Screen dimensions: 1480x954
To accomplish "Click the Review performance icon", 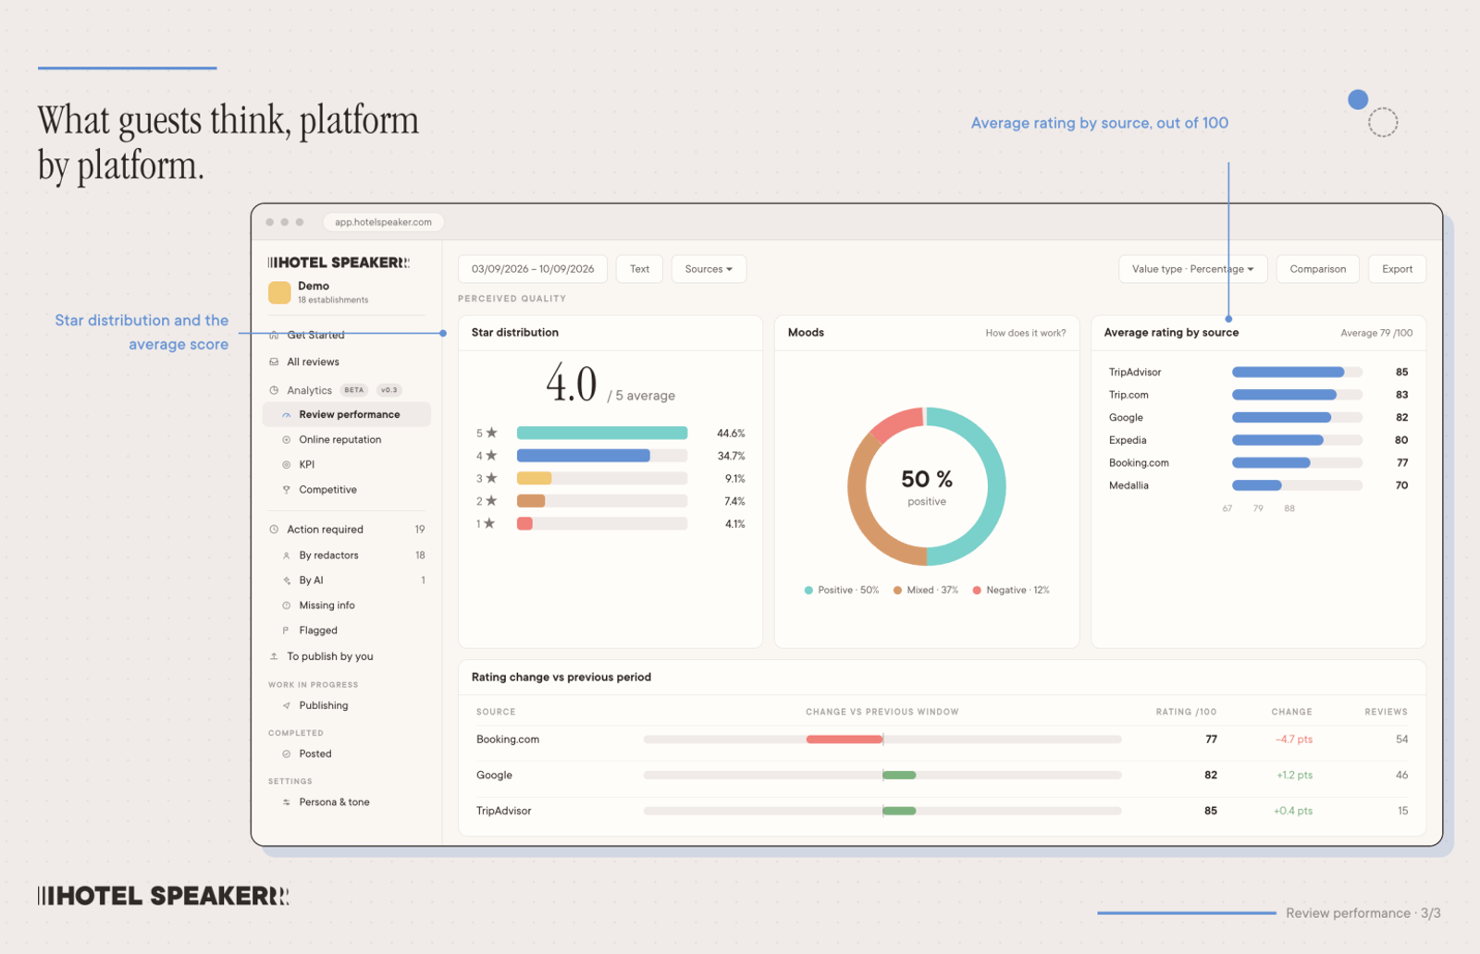I will click(287, 415).
